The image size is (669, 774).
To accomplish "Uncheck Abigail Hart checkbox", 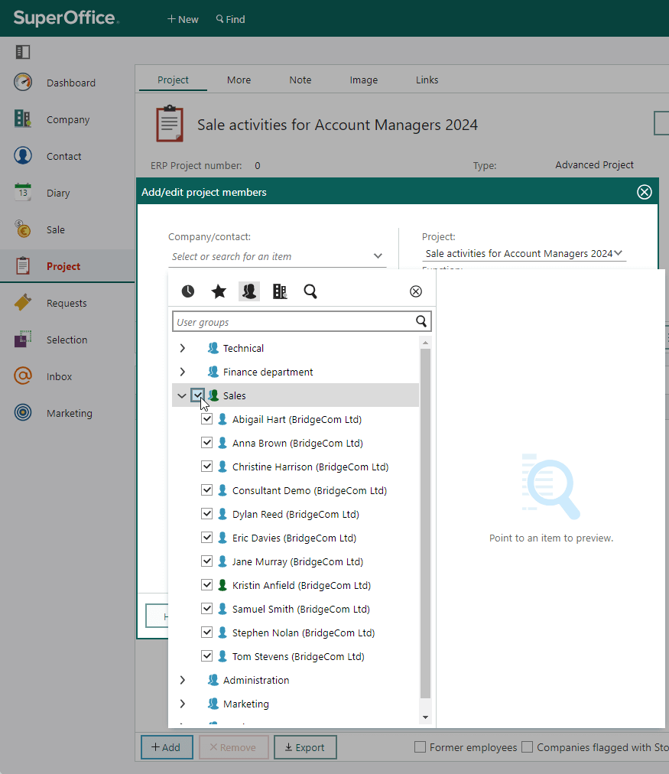I will tap(206, 419).
